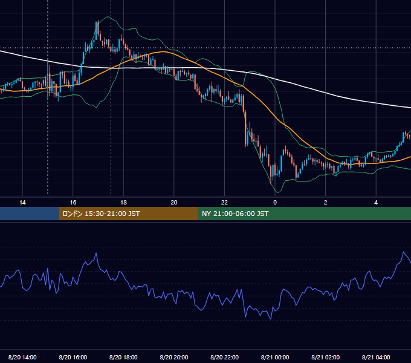
Task: Click the London session bar 15:30-21:00 JST
Action: (x=128, y=214)
